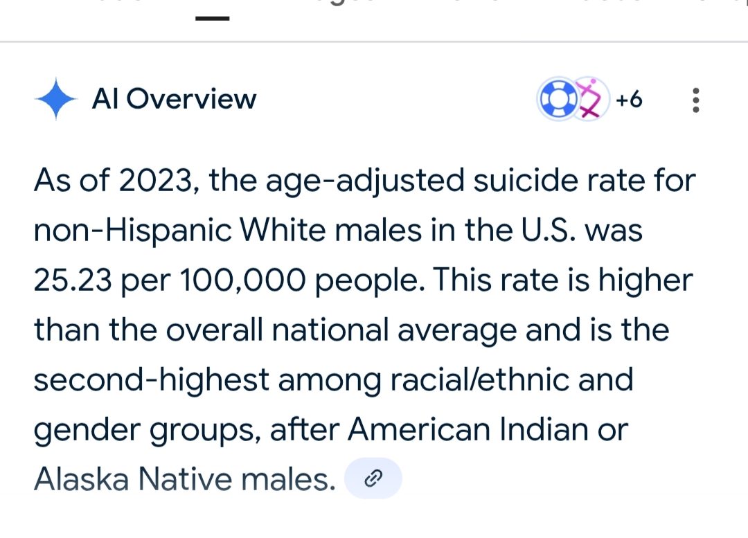The width and height of the screenshot is (748, 538).
Task: Select the underlined active tab indicator
Action: tap(212, 18)
